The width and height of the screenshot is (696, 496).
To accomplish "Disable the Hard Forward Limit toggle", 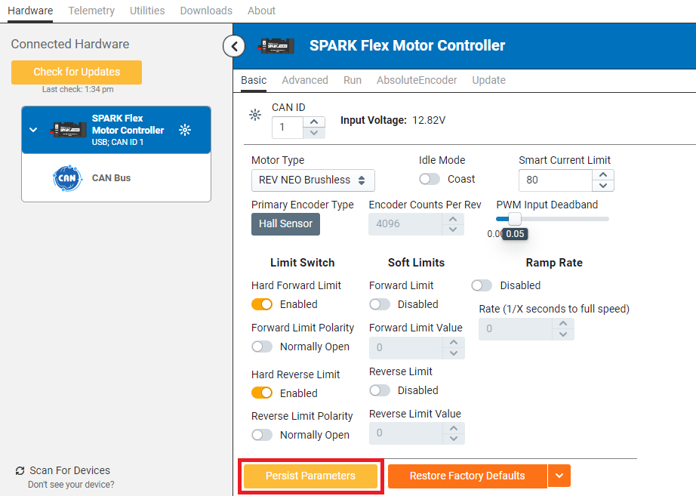I will [x=262, y=304].
